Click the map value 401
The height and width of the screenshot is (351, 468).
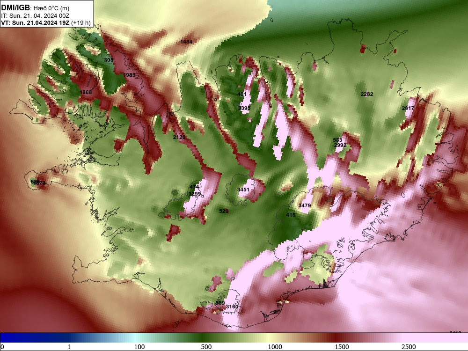coord(242,94)
